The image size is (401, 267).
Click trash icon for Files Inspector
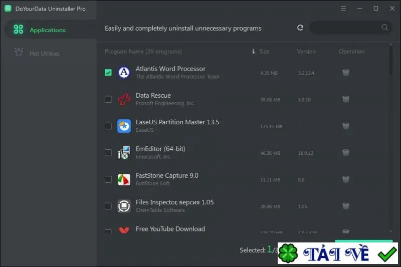345,206
